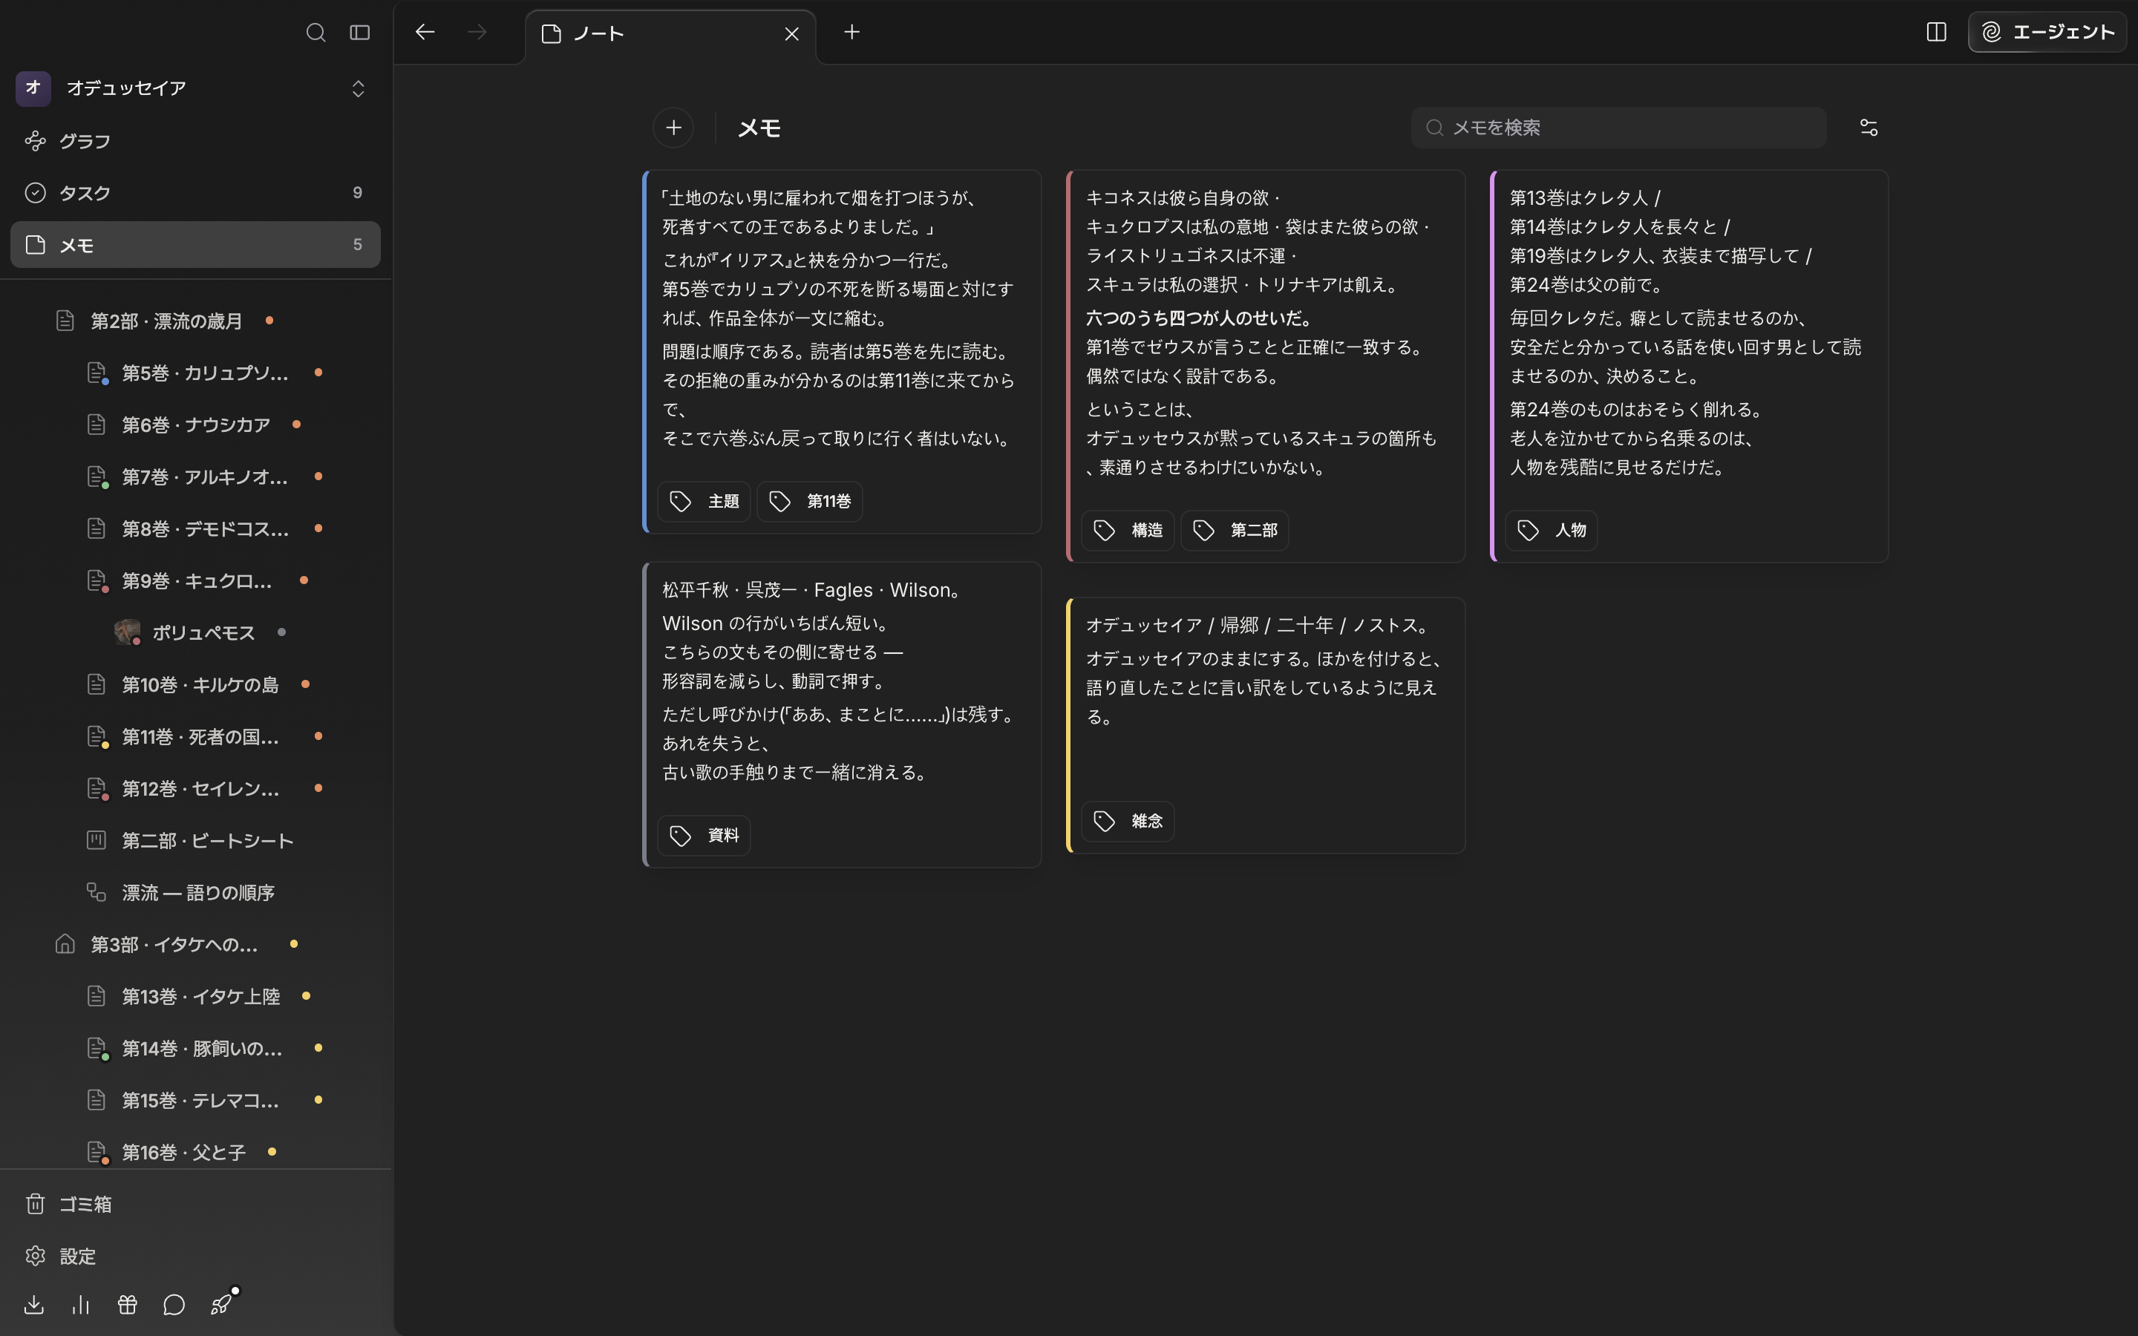Screen dimensions: 2138x1336
Task: Open 漂流 — 語りの順序 flow item
Action: [x=198, y=894]
